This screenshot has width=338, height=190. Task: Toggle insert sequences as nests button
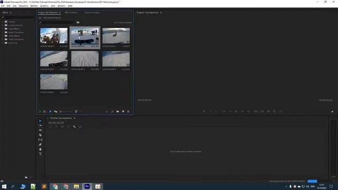pos(50,127)
